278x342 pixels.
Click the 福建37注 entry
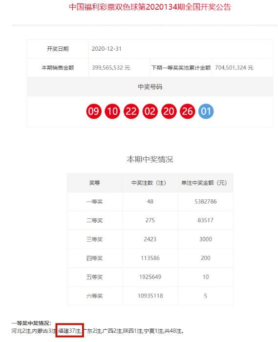coord(69,331)
